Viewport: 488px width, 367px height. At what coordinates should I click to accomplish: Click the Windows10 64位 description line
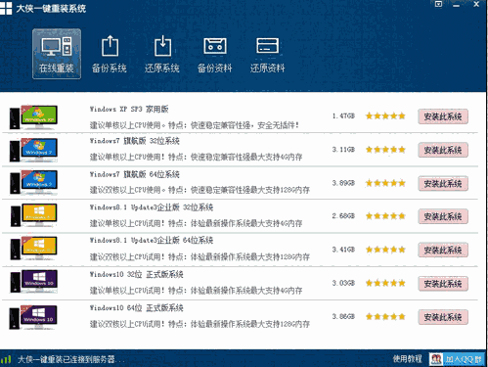[200, 324]
